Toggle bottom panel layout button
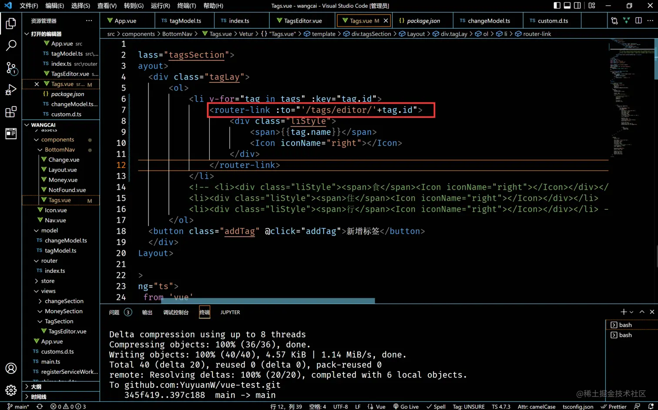Image resolution: width=658 pixels, height=410 pixels. click(x=567, y=6)
